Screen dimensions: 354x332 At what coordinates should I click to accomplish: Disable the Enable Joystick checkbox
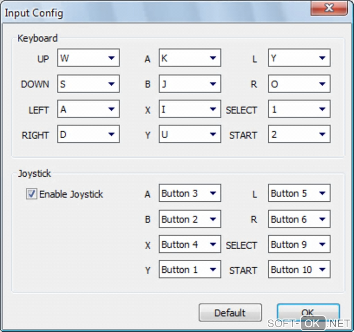[32, 194]
